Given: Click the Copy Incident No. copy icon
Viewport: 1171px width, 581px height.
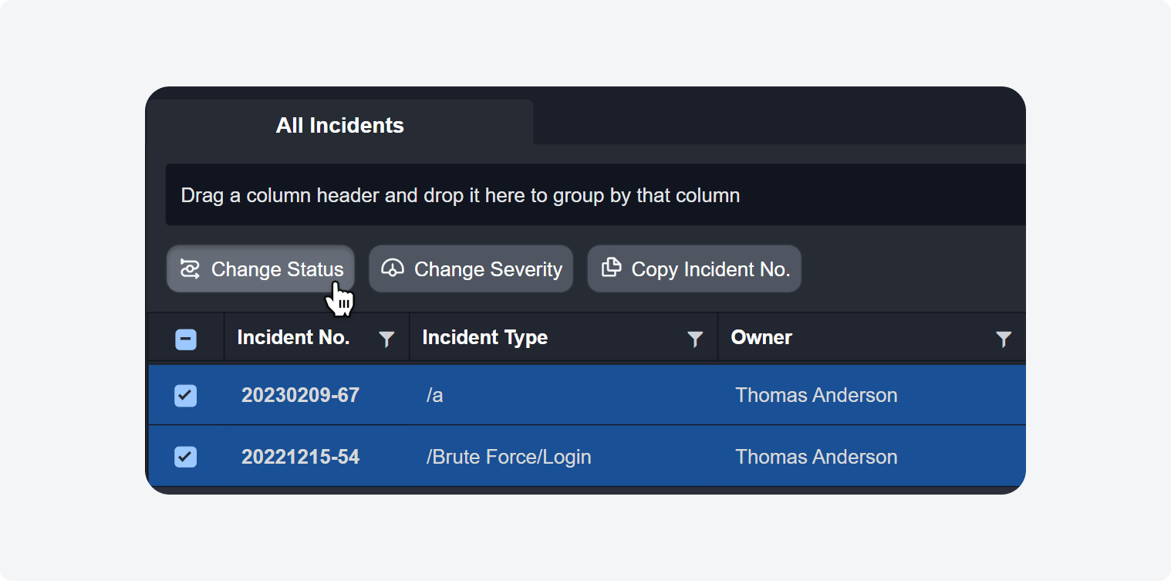Looking at the screenshot, I should 611,268.
